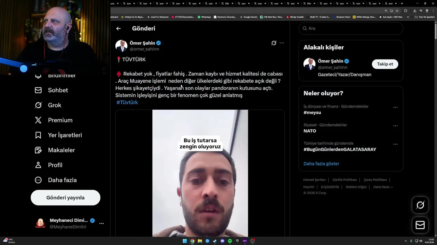Open the three-dot menu on Ömer Şahin's post

[x=282, y=43]
